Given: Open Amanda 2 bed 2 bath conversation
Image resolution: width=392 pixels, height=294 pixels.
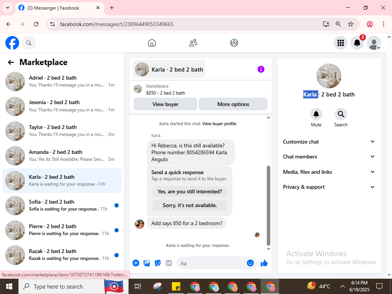Looking at the screenshot, I should tap(62, 156).
